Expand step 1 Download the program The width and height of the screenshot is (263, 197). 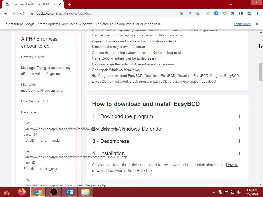point(167,116)
